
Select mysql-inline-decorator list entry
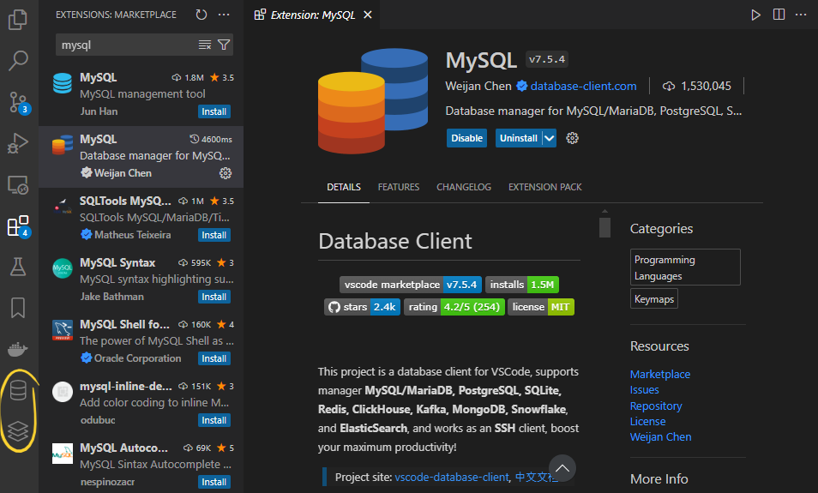point(141,403)
